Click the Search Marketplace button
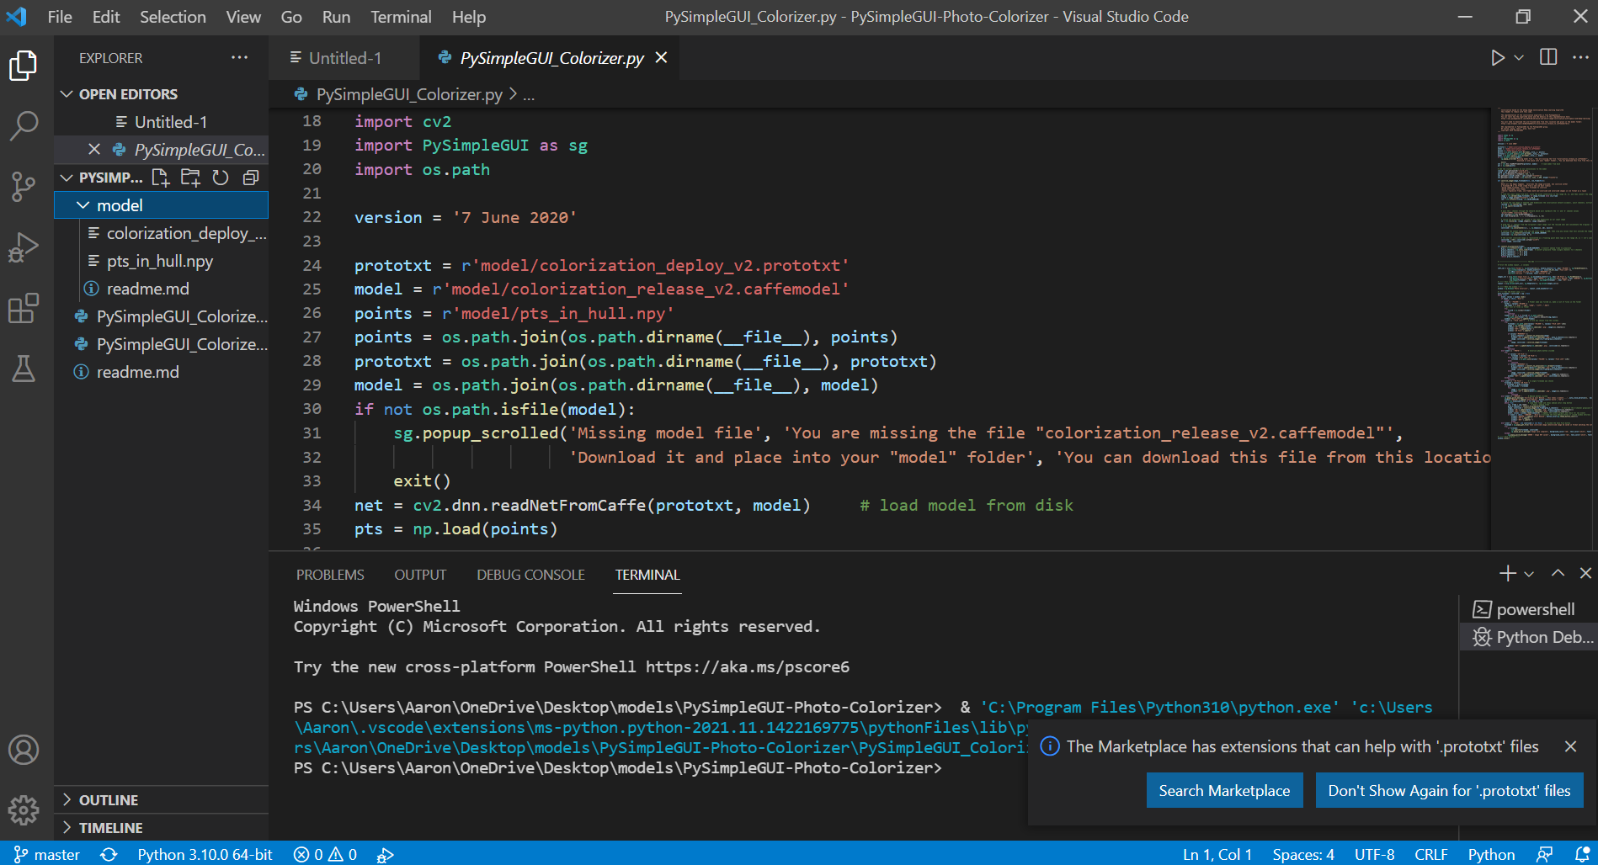This screenshot has height=865, width=1598. click(x=1224, y=790)
